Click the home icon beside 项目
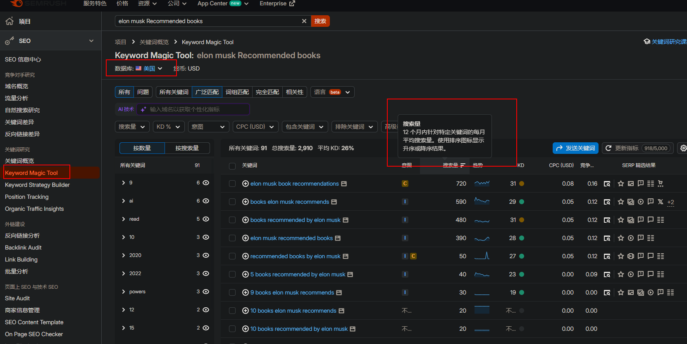This screenshot has width=687, height=344. (x=10, y=21)
